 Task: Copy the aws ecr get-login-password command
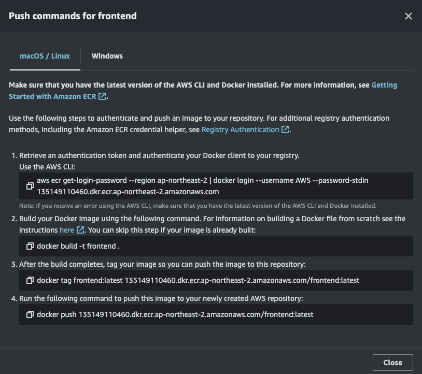point(30,186)
